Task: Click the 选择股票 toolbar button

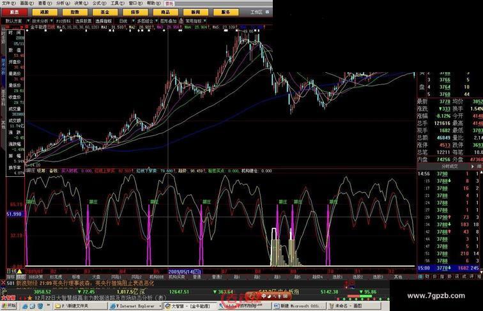Action: [84, 21]
